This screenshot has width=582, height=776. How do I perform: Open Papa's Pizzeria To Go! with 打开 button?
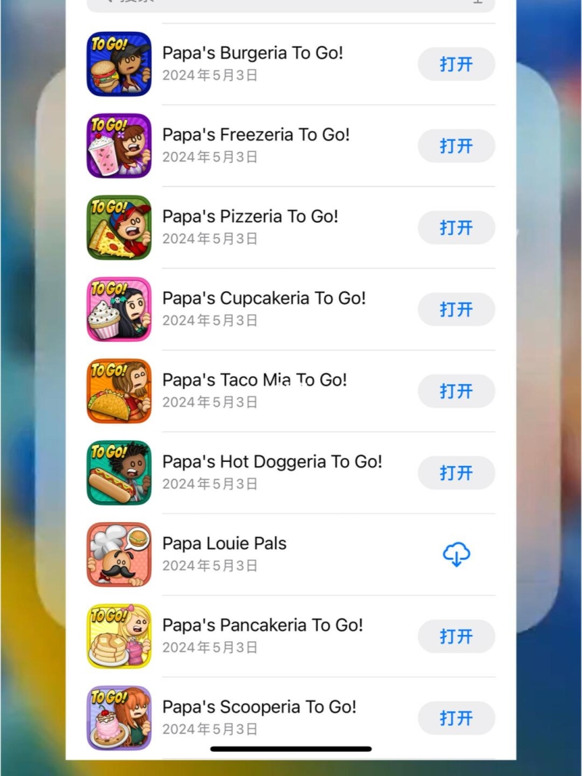(456, 228)
